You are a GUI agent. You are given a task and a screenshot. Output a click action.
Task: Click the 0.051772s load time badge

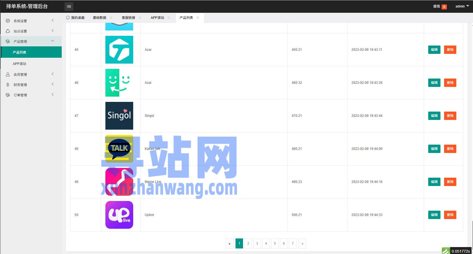461,251
